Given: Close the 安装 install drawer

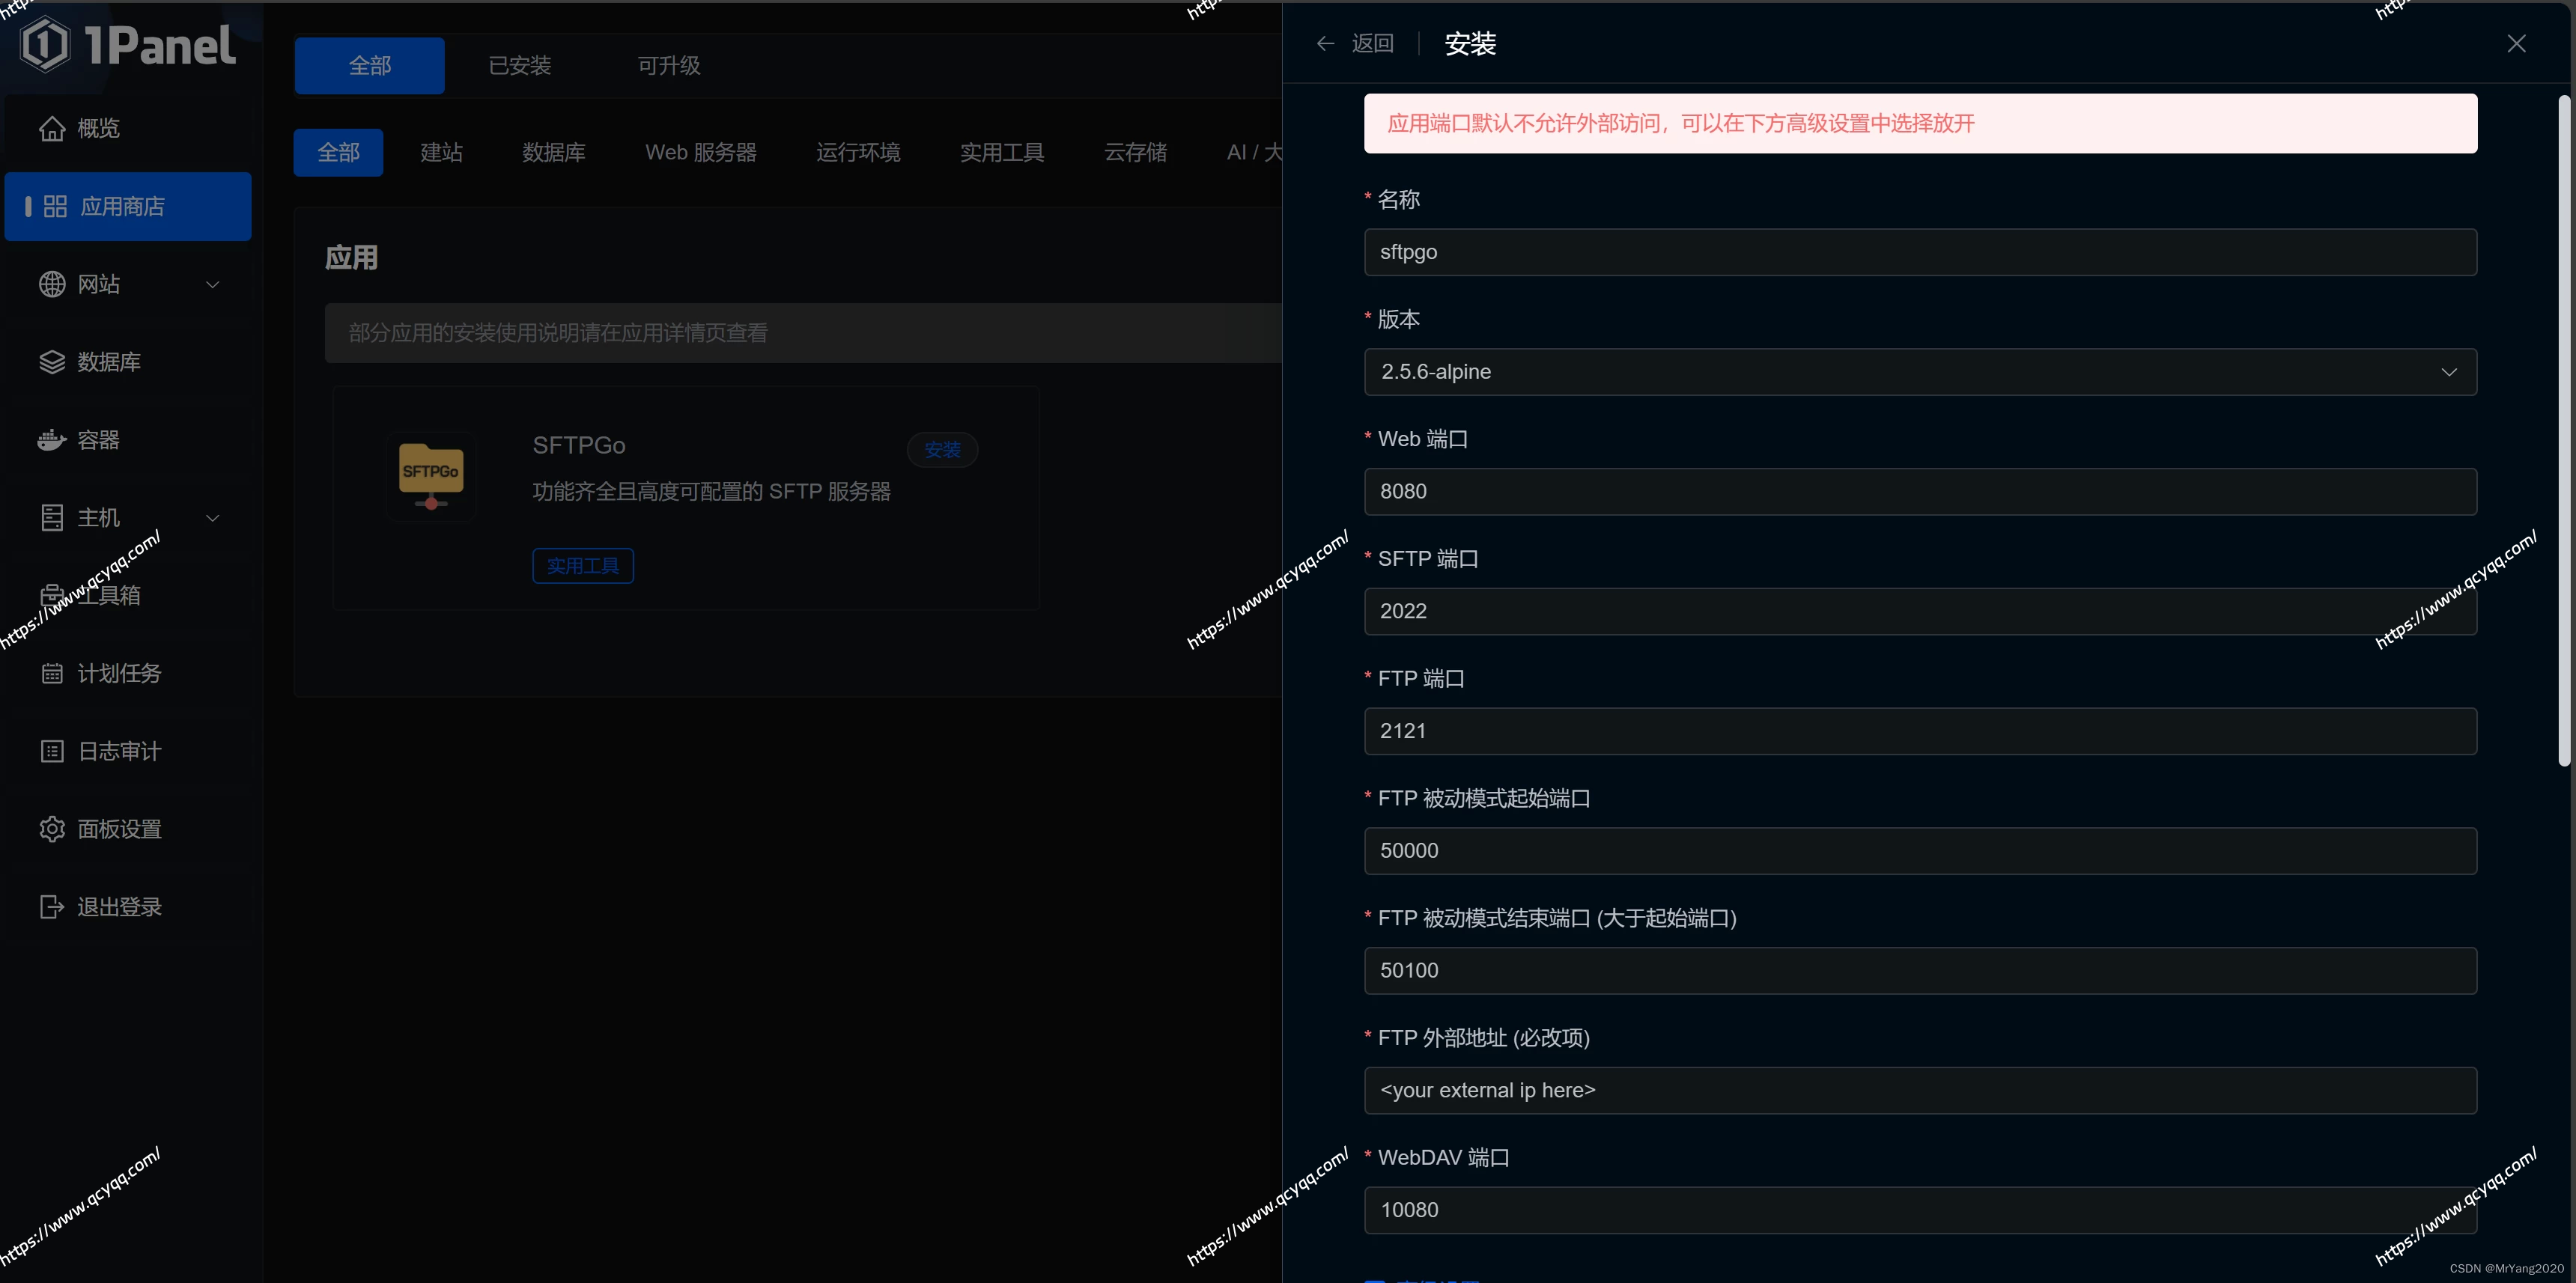Looking at the screenshot, I should [2516, 44].
